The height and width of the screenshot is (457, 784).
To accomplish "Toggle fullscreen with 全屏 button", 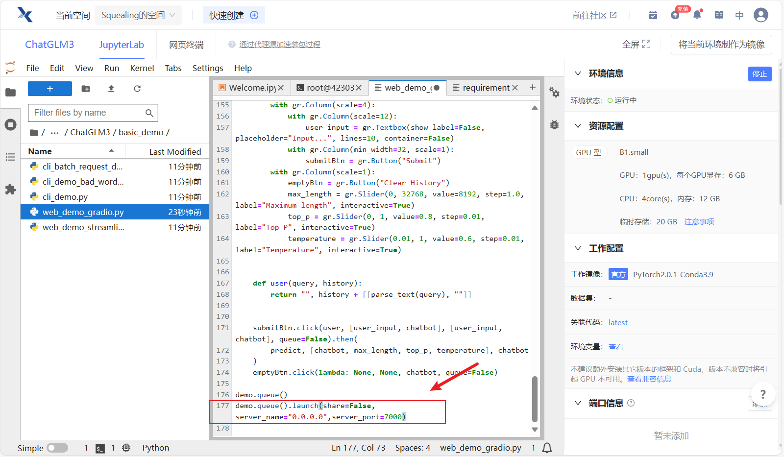I will point(636,45).
